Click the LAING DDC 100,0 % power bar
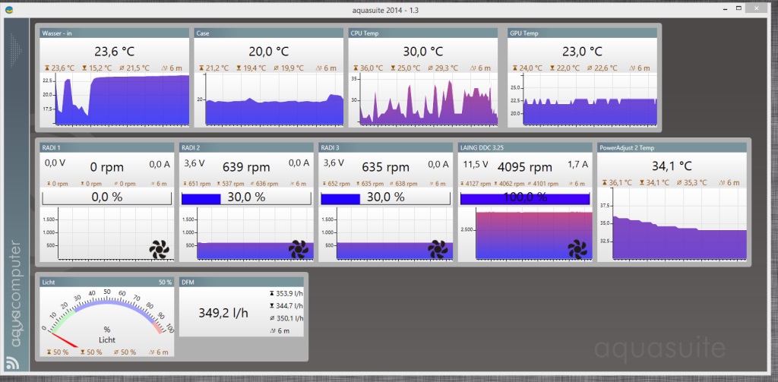The width and height of the screenshot is (778, 382). point(525,197)
